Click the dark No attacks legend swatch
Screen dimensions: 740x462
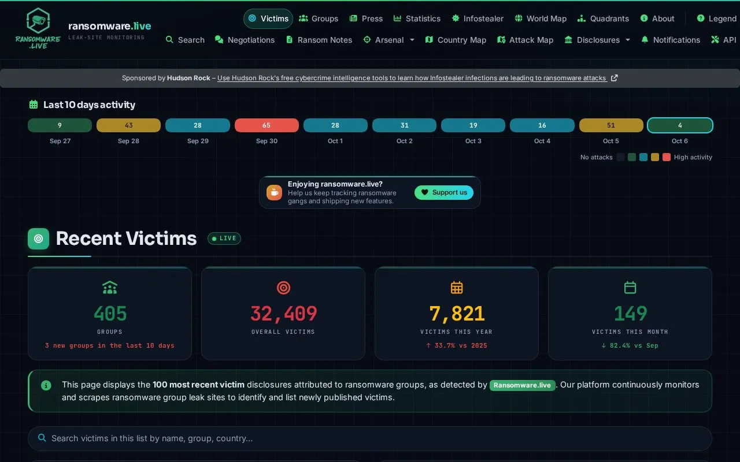tap(620, 157)
